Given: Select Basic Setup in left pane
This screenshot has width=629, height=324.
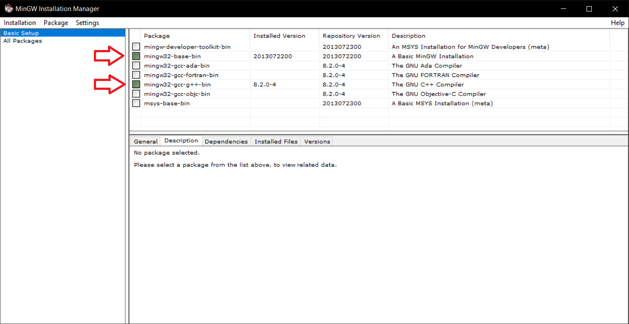Looking at the screenshot, I should pyautogui.click(x=21, y=33).
